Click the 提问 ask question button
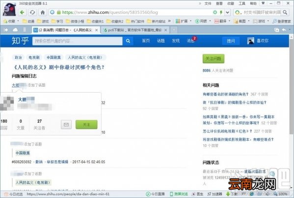 (231, 41)
